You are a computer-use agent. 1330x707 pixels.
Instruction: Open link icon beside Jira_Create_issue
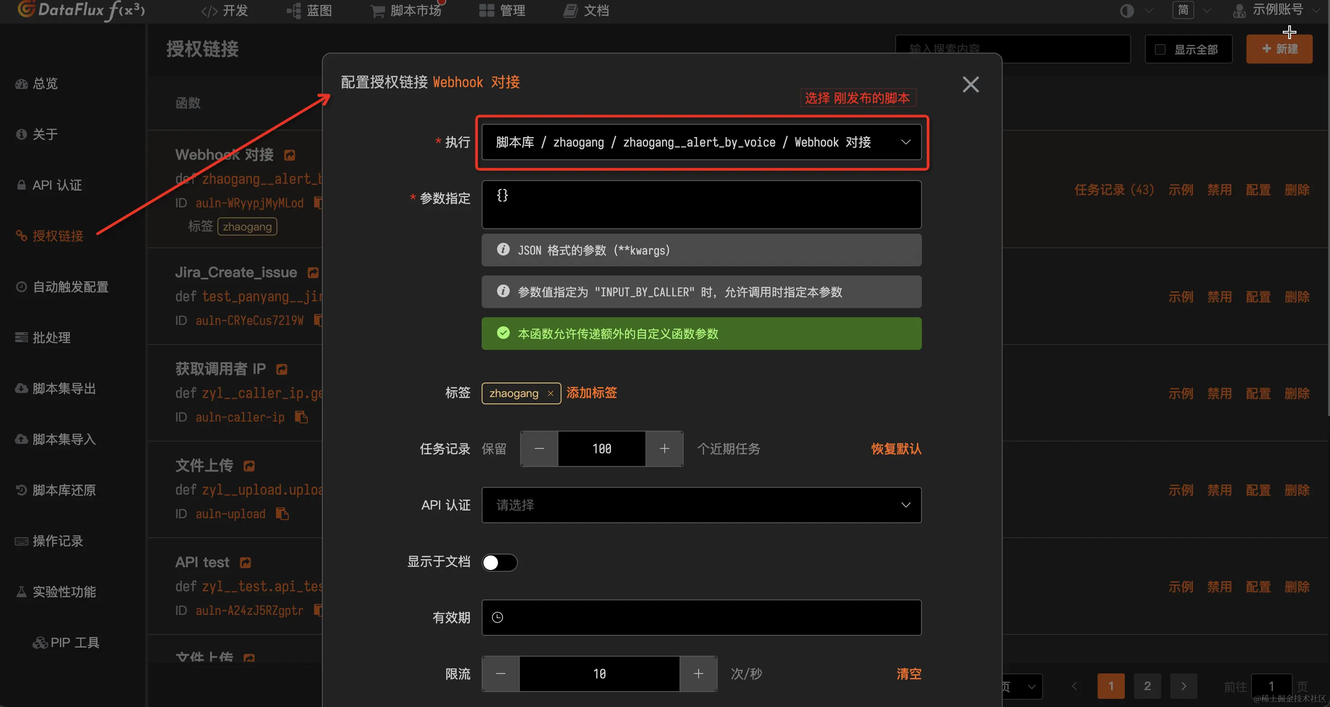coord(313,272)
